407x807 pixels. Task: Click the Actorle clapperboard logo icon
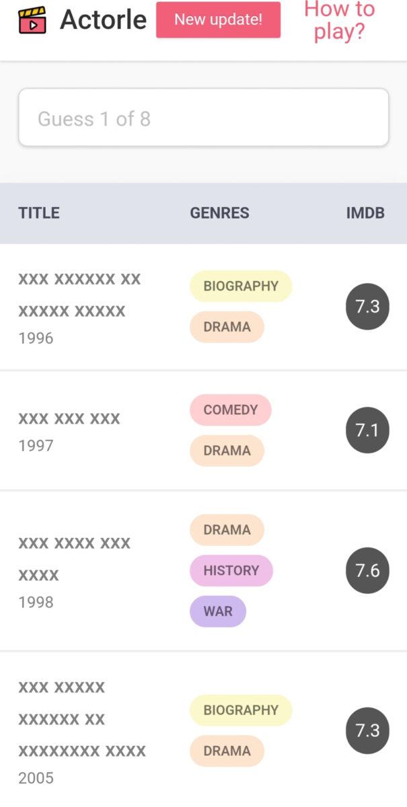pos(32,20)
